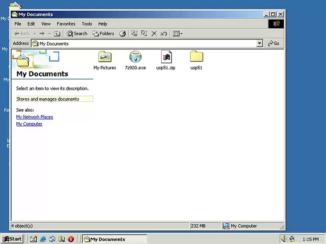Screen dimensions: 326x244
Task: Click the Stores and manages documents tooltip
Action: point(54,99)
